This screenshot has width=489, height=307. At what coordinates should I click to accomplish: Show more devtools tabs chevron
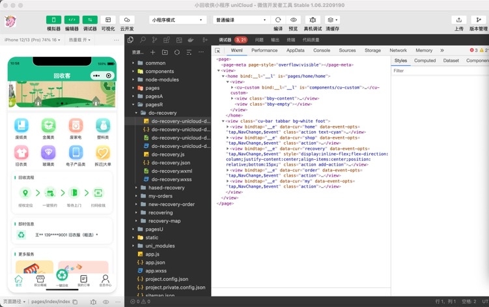point(442,50)
